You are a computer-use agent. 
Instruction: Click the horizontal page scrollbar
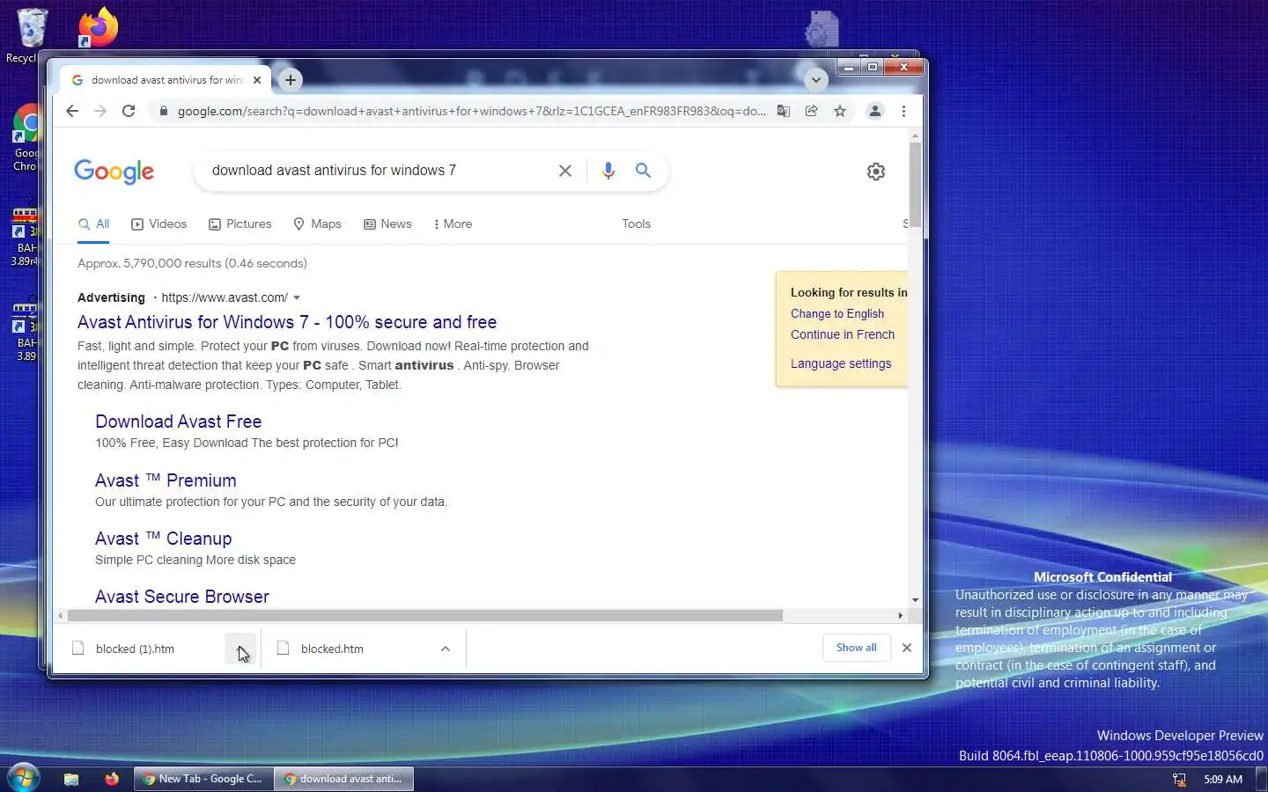[425, 615]
